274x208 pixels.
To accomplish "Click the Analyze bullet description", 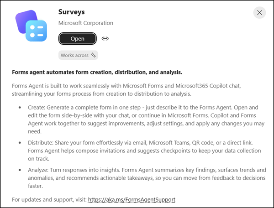I will pyautogui.click(x=147, y=178).
